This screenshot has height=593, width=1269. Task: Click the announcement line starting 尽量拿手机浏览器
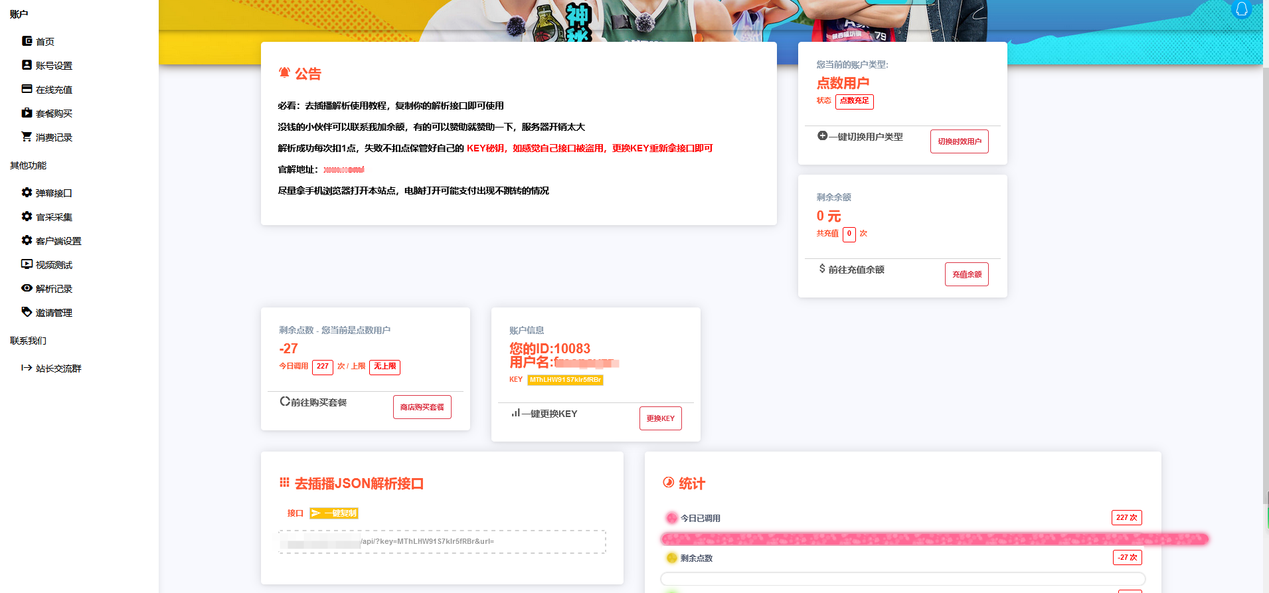pos(413,191)
